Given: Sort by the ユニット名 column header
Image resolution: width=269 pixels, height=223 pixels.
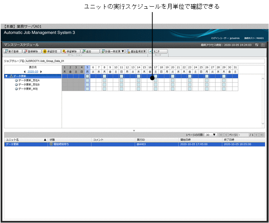Looking at the screenshot, I should 25,140.
